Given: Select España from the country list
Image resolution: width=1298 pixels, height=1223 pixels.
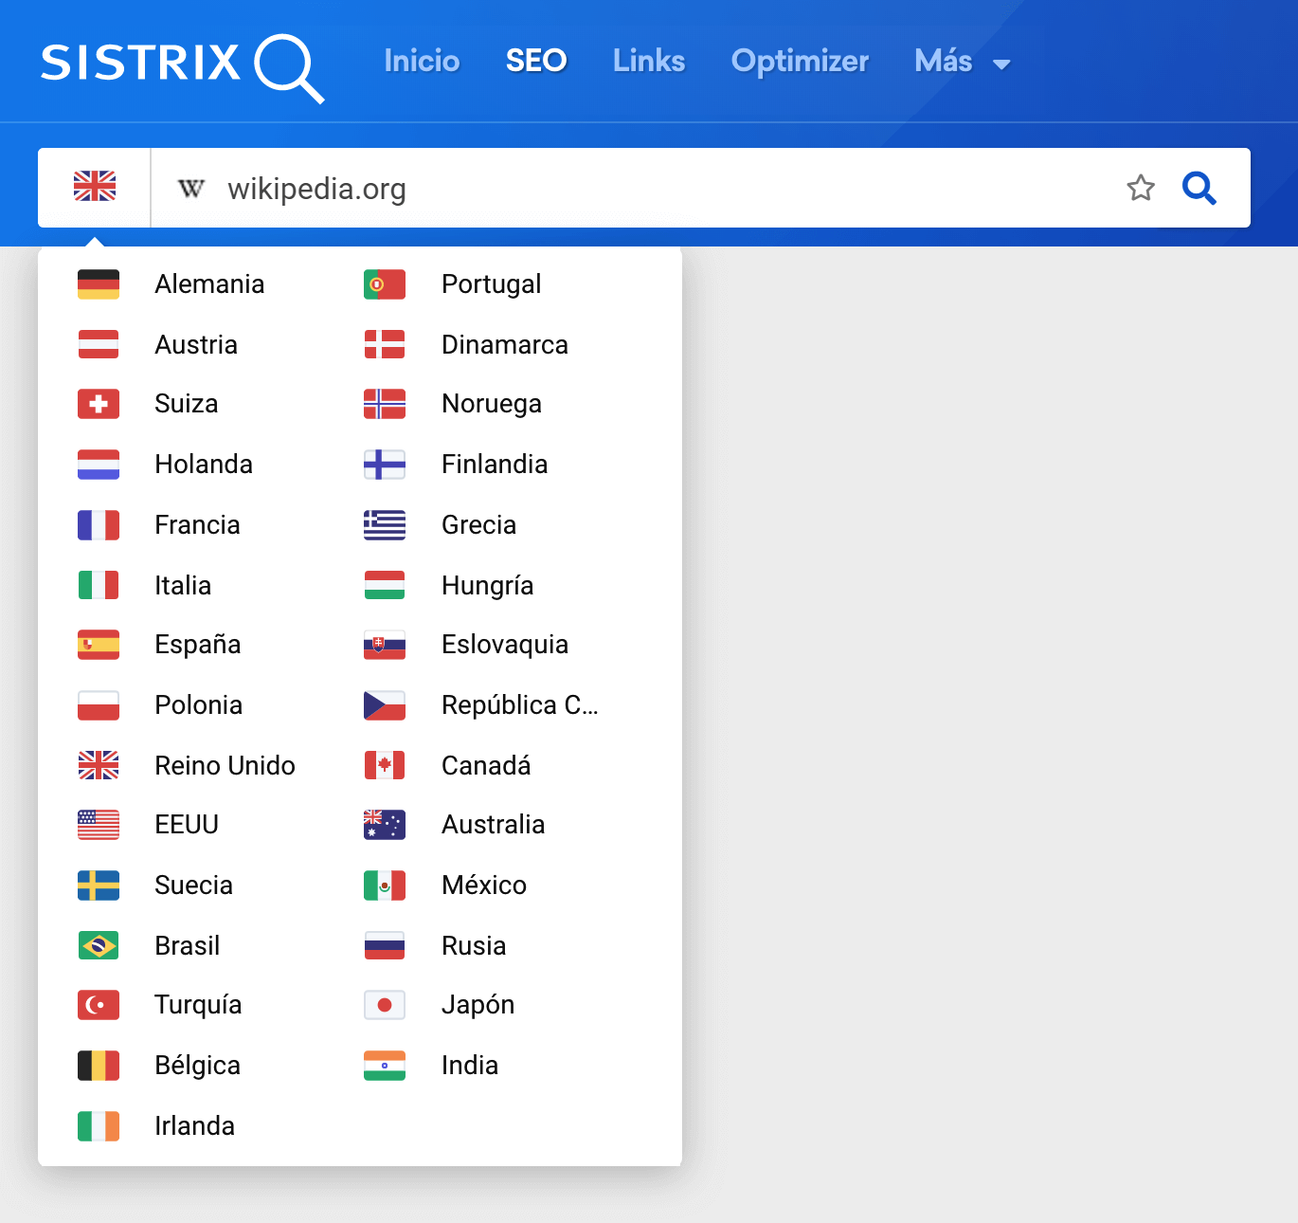Looking at the screenshot, I should coord(198,645).
